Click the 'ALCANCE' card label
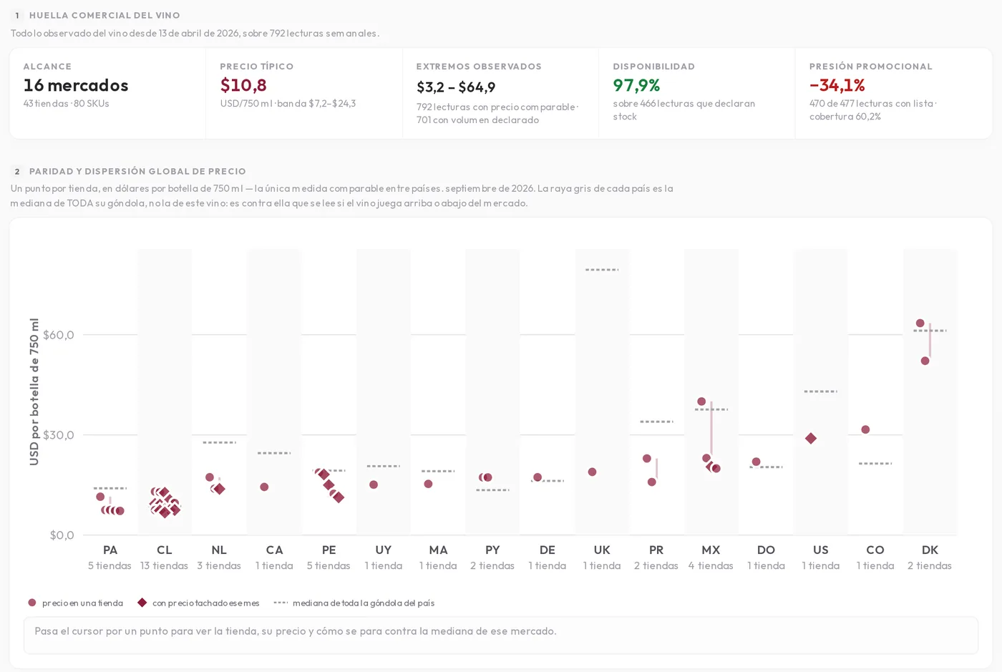The height and width of the screenshot is (672, 1002). pos(47,67)
